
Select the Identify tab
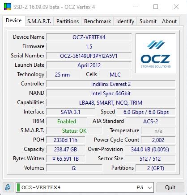125,21
